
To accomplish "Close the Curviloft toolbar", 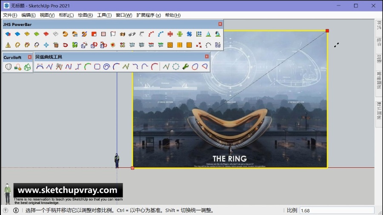I will click(29, 57).
